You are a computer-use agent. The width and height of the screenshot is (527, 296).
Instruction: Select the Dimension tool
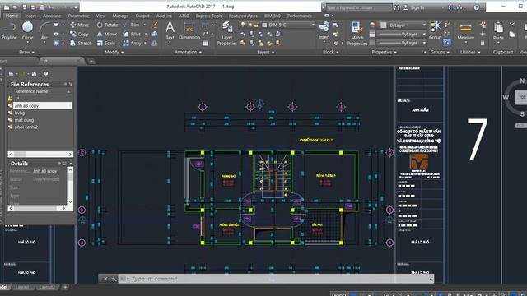(x=189, y=31)
